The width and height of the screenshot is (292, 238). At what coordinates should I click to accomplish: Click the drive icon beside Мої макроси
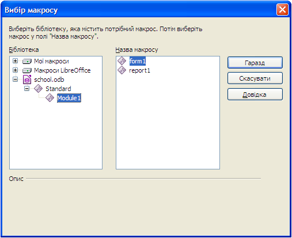coord(27,61)
